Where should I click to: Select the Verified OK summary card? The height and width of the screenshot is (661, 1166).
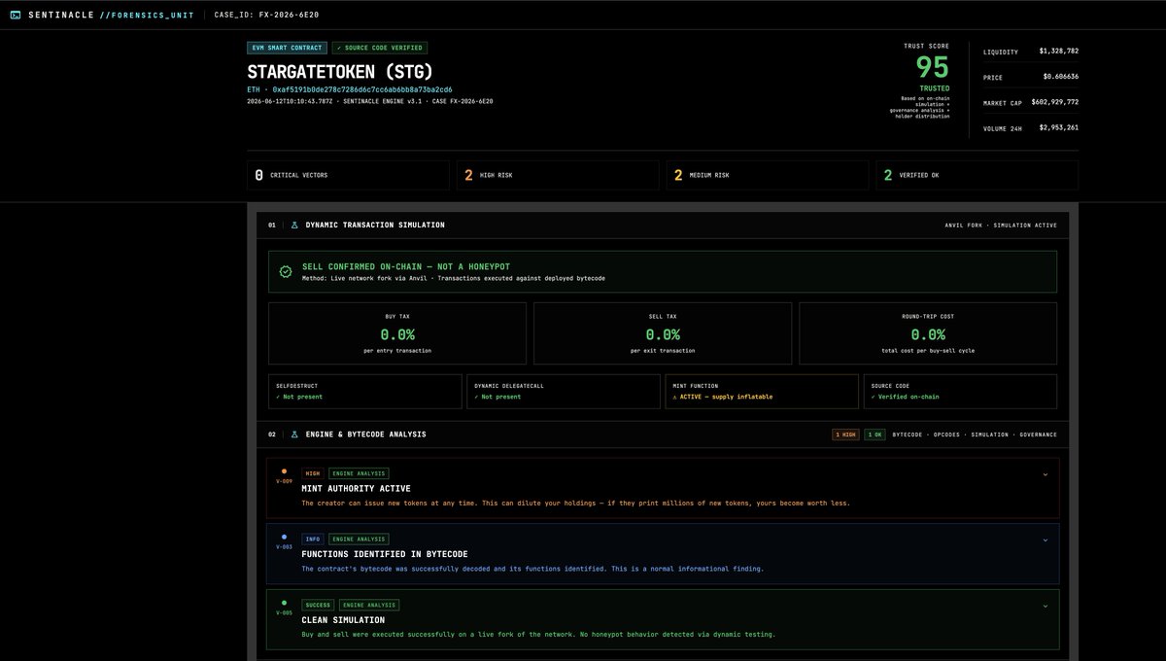(977, 175)
